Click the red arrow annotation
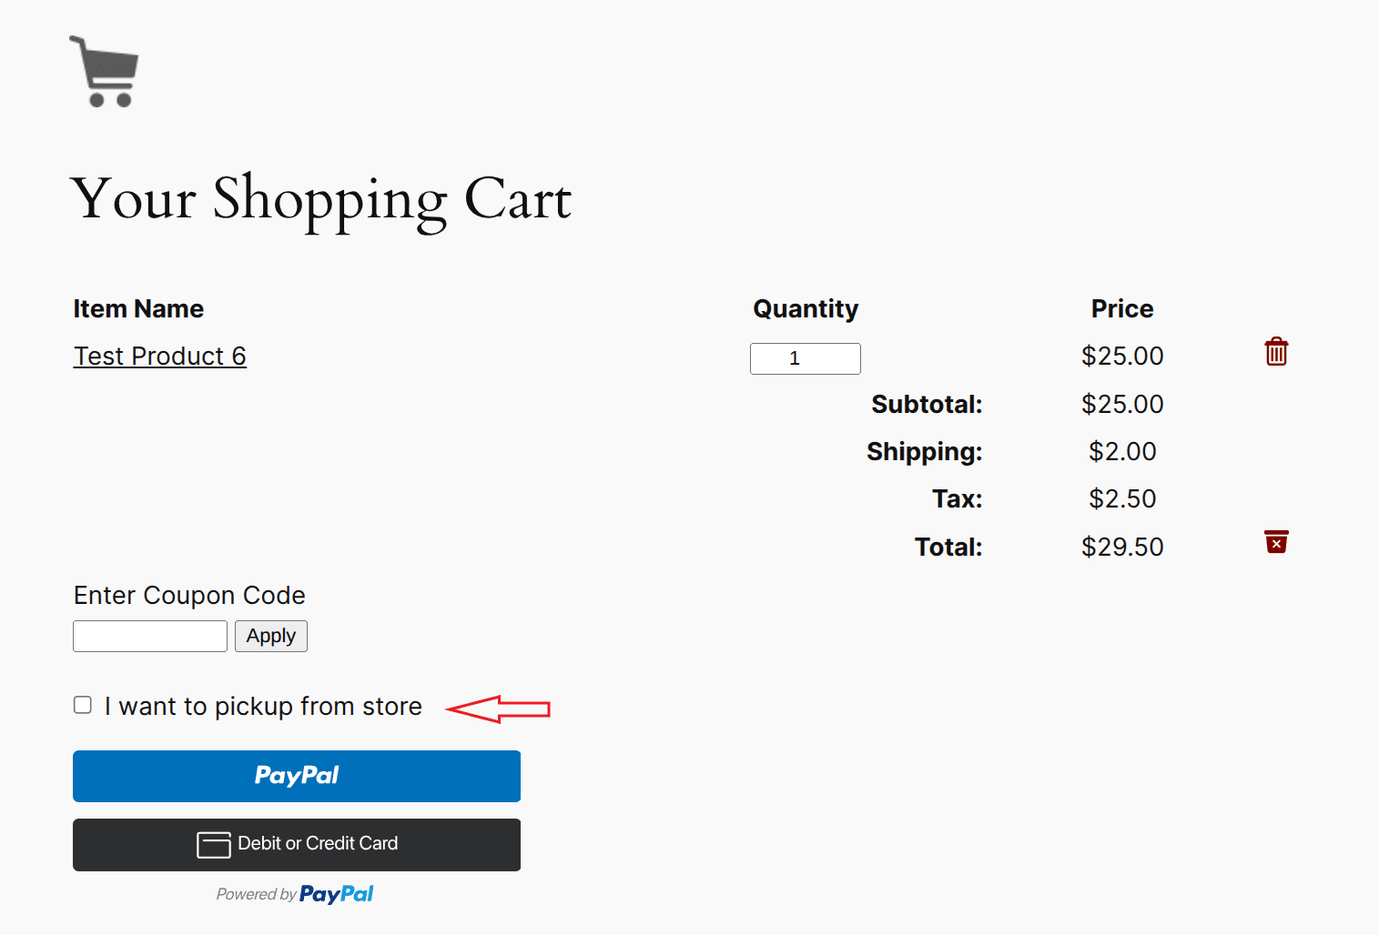This screenshot has height=935, width=1379. coord(498,709)
